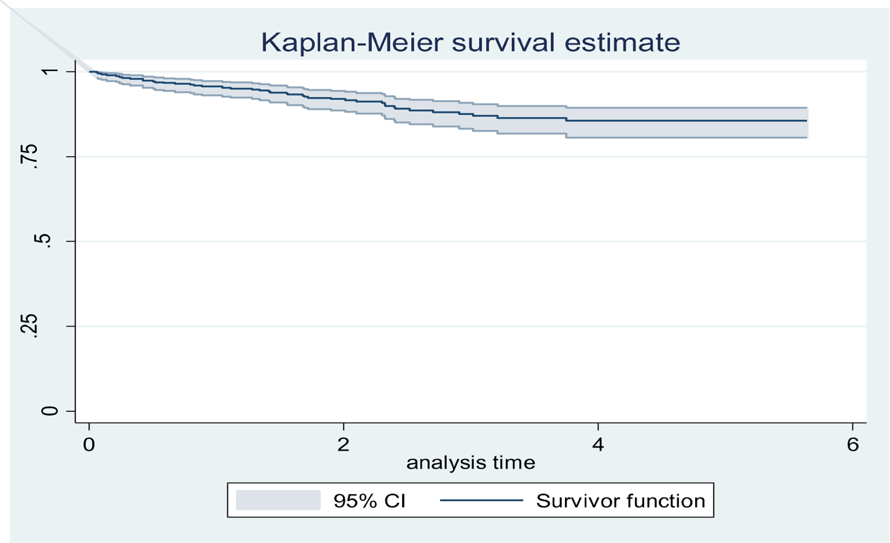This screenshot has width=890, height=543.
Task: Click the survivor curve start at time zero
Action: 90,72
